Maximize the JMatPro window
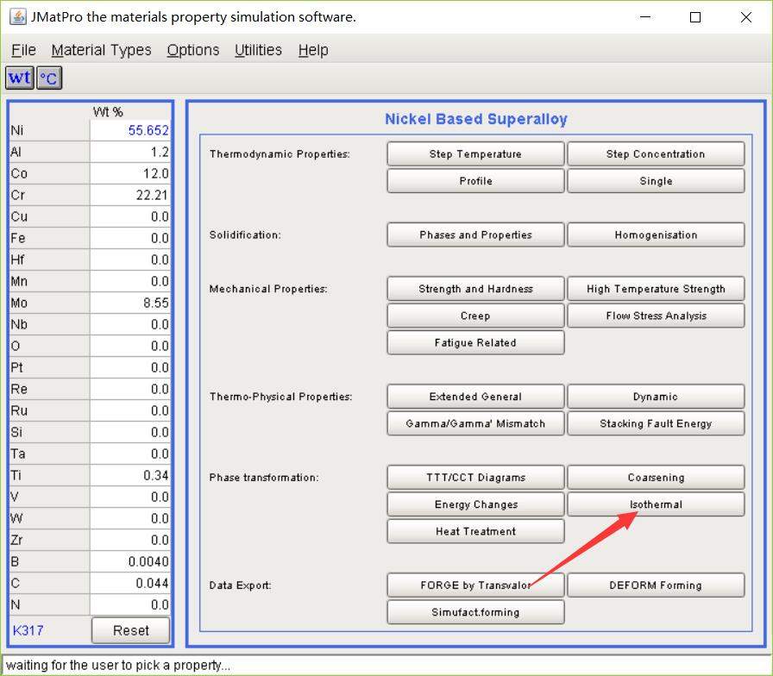 tap(695, 17)
